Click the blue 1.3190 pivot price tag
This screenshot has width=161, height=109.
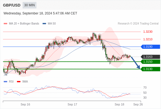[150, 47]
